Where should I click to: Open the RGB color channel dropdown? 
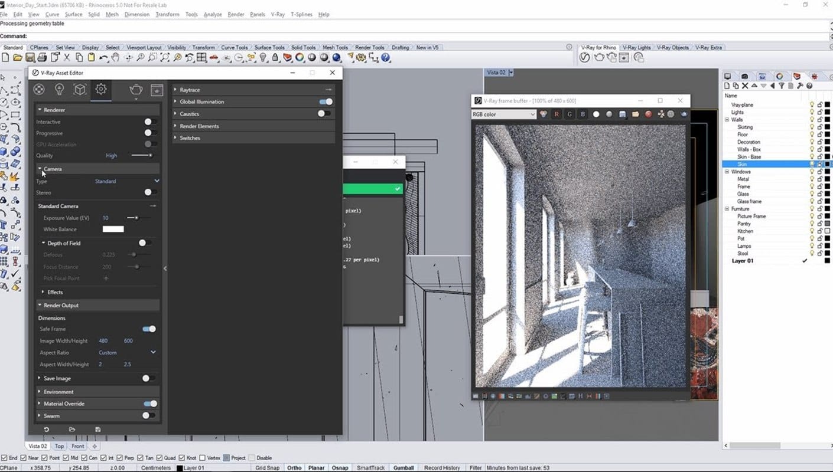coord(503,114)
